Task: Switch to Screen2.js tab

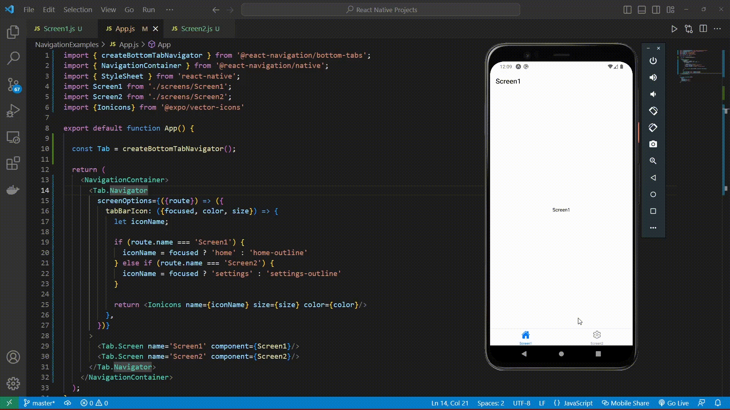Action: 196,29
